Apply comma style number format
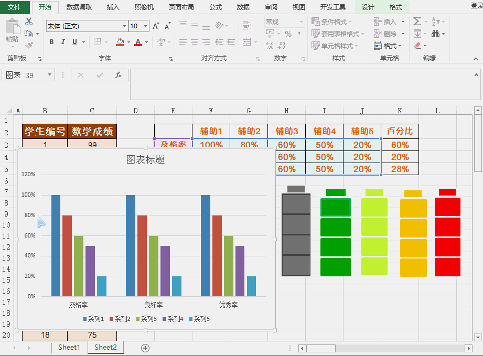The width and height of the screenshot is (483, 356). (299, 34)
